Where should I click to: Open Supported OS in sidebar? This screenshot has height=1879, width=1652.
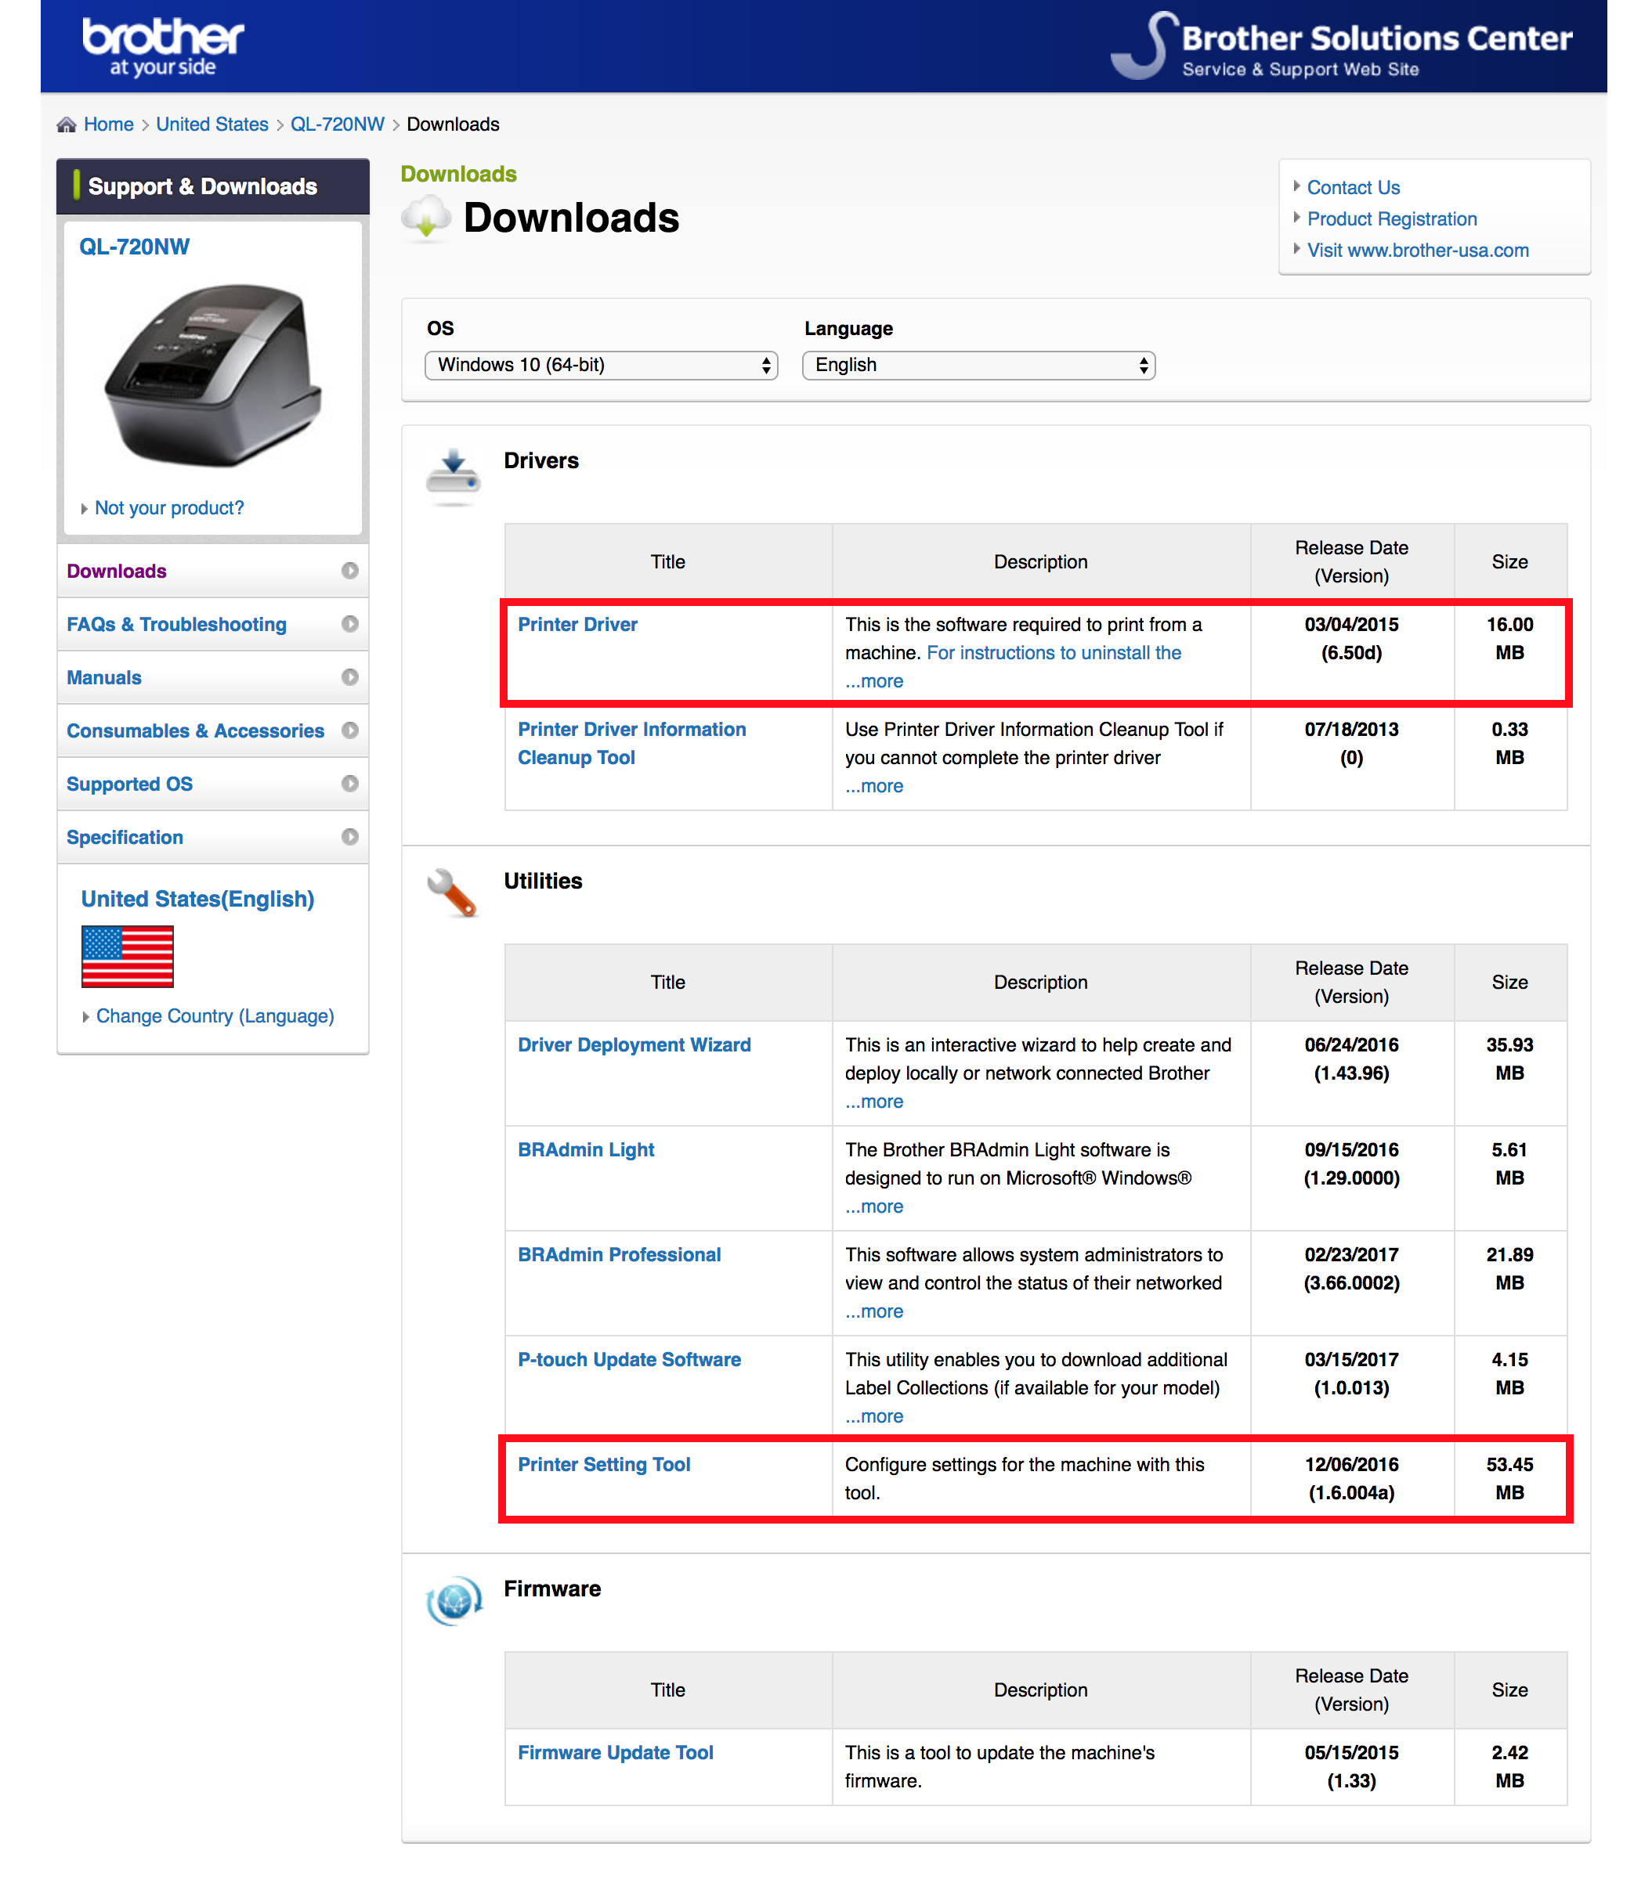(x=212, y=784)
